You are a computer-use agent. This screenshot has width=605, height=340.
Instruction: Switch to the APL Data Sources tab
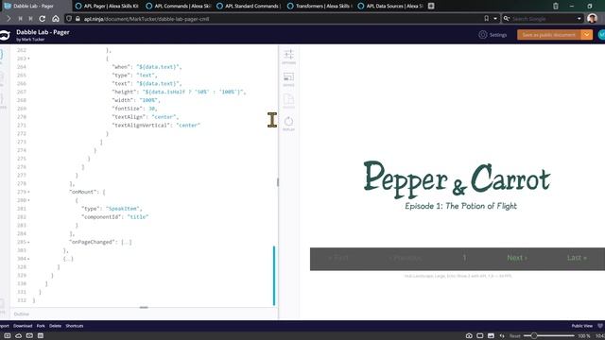(x=390, y=6)
